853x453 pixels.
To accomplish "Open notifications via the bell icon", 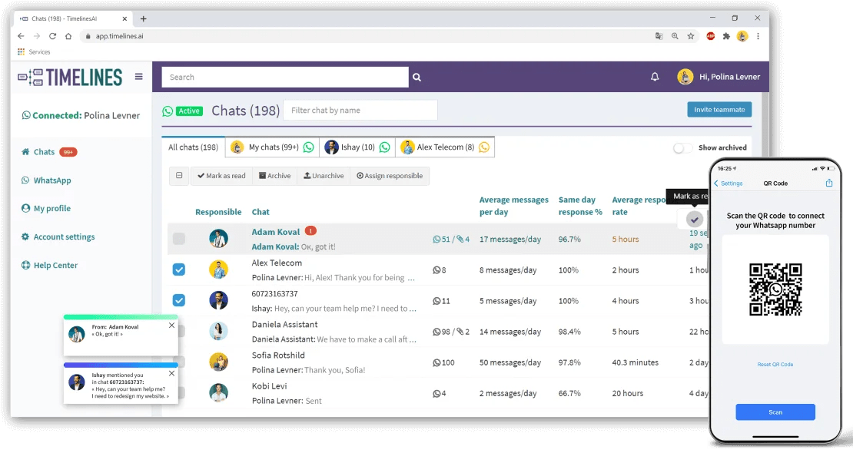I will [x=655, y=77].
